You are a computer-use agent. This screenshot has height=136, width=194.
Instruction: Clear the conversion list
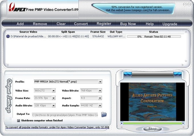pos(61,24)
